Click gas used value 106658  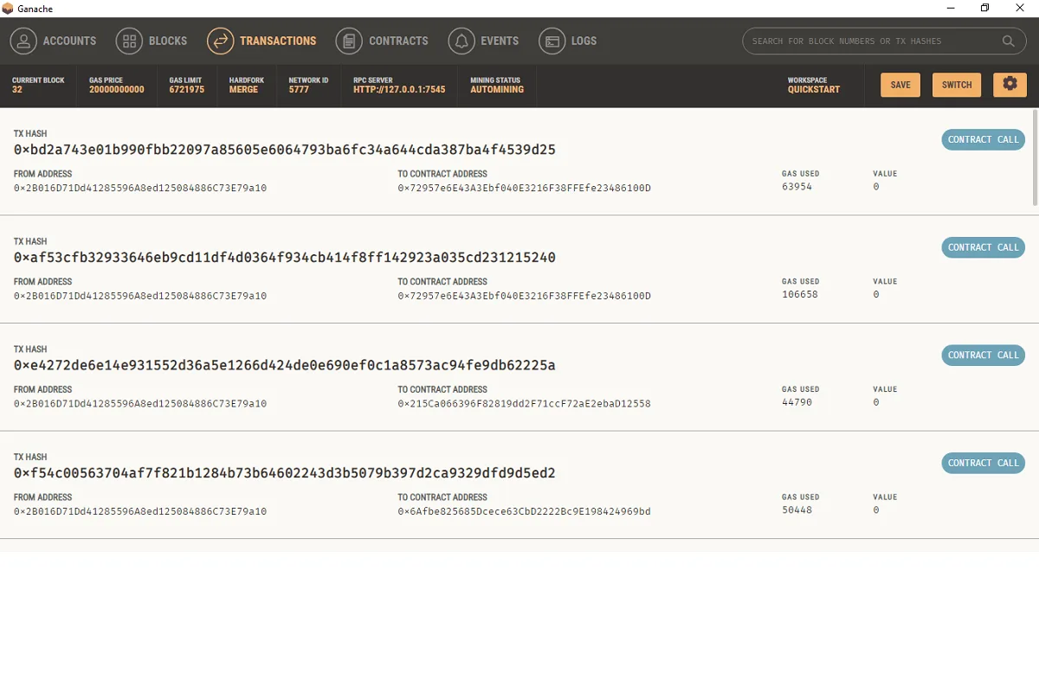(x=799, y=295)
